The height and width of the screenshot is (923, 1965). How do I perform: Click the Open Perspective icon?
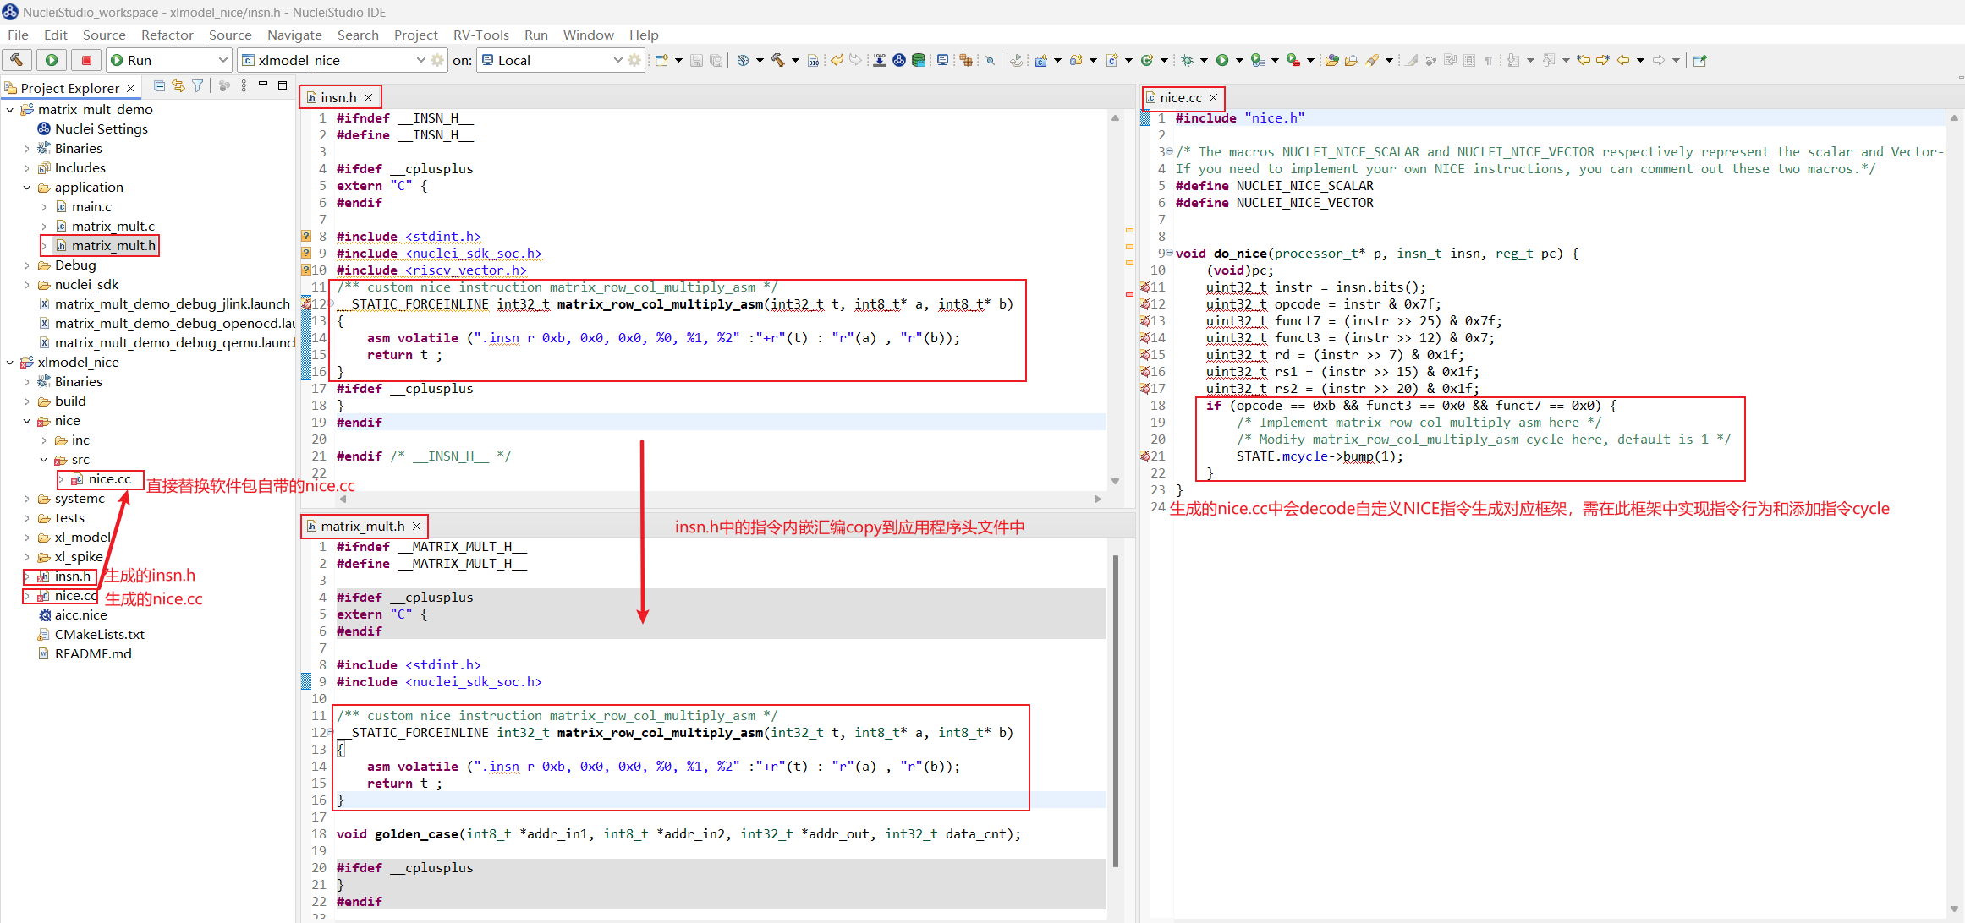[x=1700, y=60]
